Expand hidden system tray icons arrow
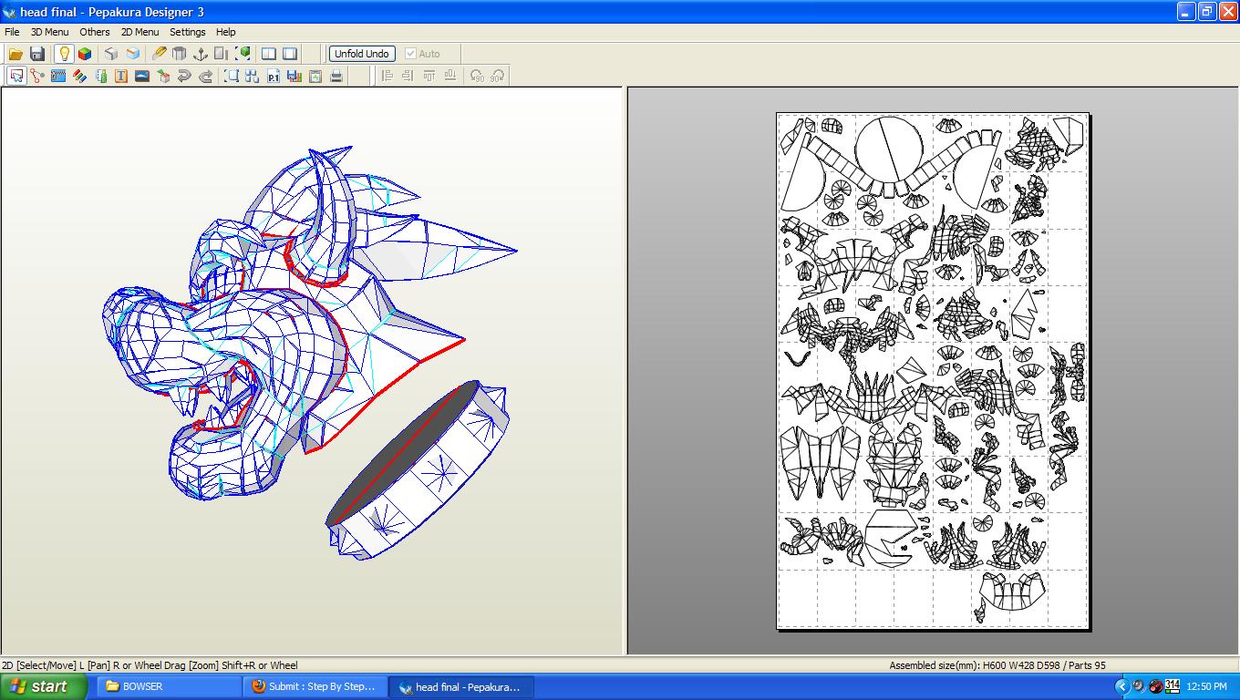1240x700 pixels. coord(1122,686)
